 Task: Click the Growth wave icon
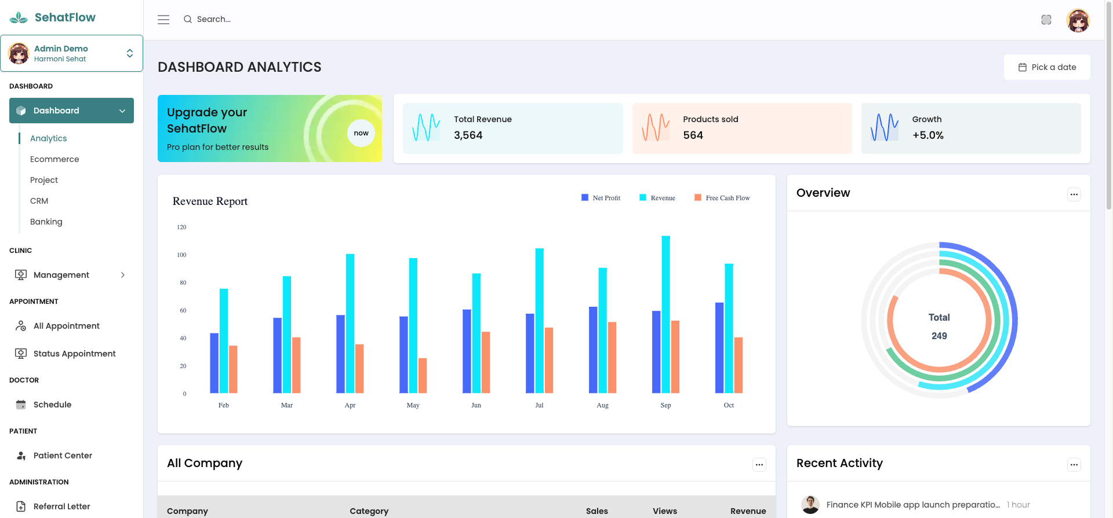[885, 127]
